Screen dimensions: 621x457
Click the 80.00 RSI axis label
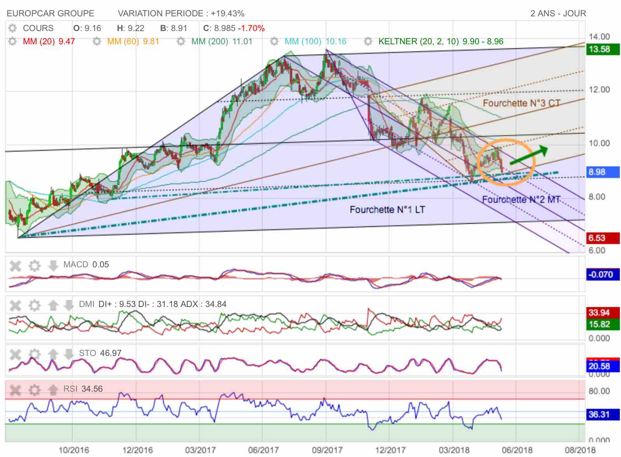point(599,391)
